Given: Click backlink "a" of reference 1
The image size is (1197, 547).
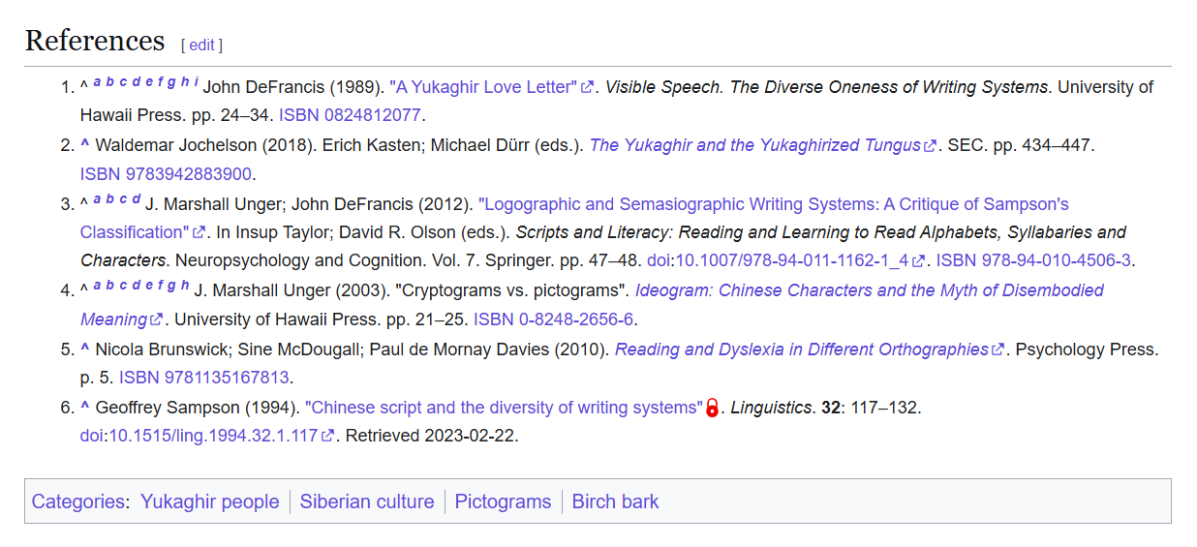Looking at the screenshot, I should coord(97,81).
